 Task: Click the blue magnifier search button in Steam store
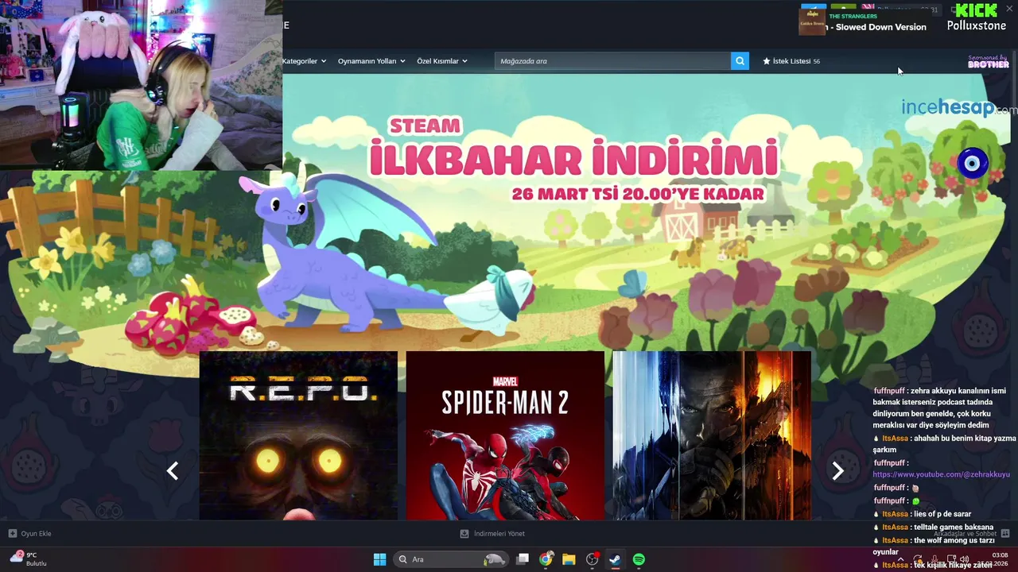point(740,61)
